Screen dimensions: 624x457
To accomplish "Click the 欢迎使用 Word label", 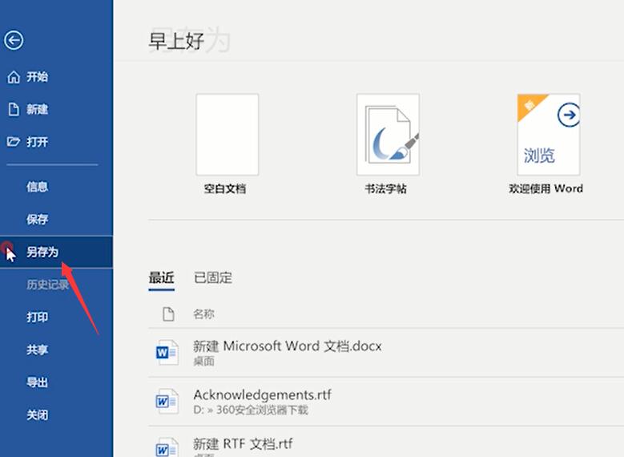I will point(546,188).
